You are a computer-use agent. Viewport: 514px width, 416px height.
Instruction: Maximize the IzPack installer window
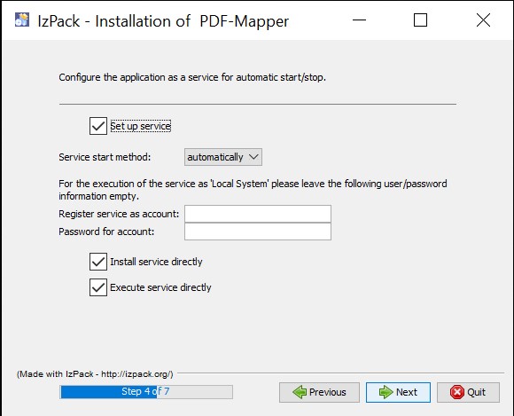[420, 20]
